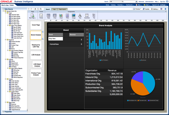The width and height of the screenshot is (169, 115).
Task: Select Product Type Analysis page
Action: (36, 73)
